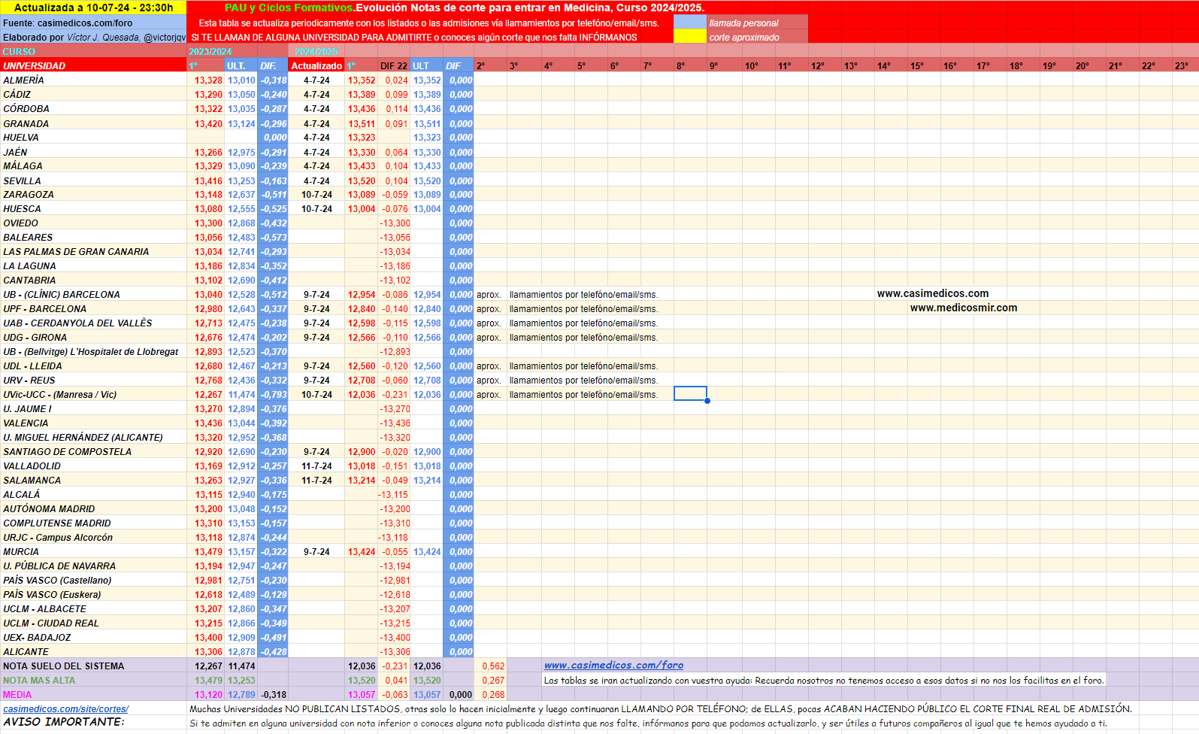This screenshot has height=734, width=1199.
Task: Select the www.medicosmir.com text cell
Action: click(963, 308)
